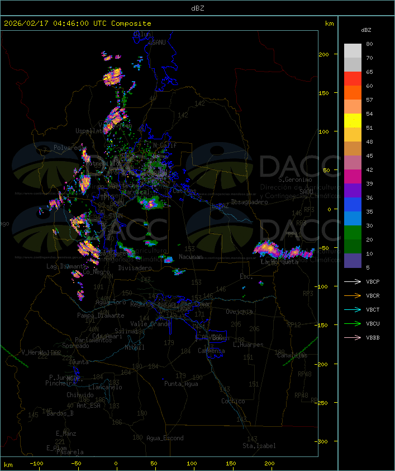Click the Agua_Toro place label
Viewport: 395px width, 471px height.
click(111, 303)
